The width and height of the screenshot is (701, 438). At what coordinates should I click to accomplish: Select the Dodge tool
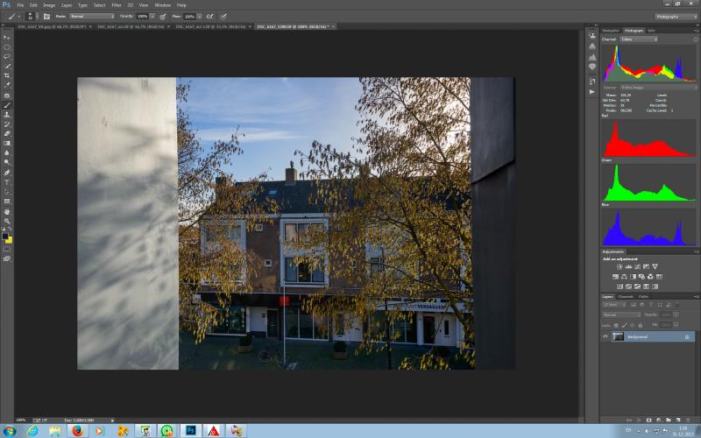(x=7, y=162)
